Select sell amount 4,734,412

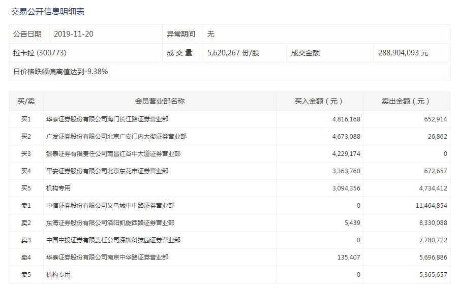coord(433,188)
